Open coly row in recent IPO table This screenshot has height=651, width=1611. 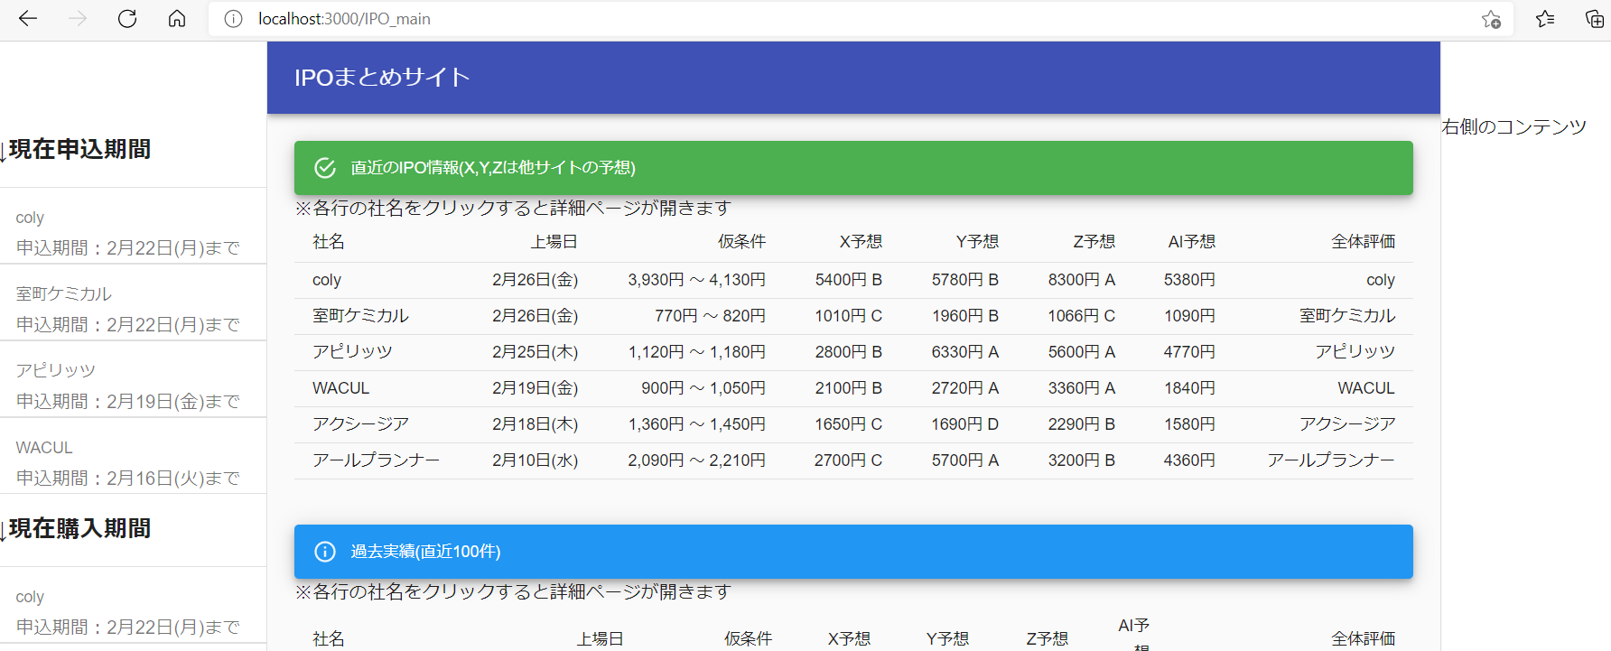click(327, 280)
